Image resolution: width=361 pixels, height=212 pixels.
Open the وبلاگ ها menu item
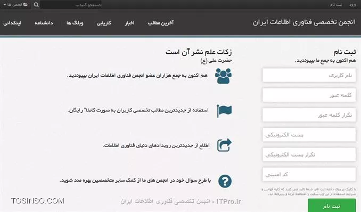click(75, 23)
